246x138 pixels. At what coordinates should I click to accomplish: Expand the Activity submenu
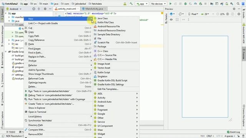coord(116,98)
